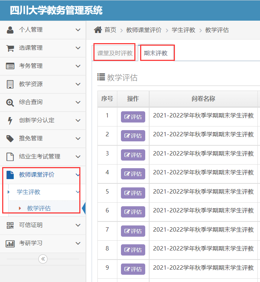Open 教学评估 in the sidebar tree
The width and height of the screenshot is (260, 282).
[x=39, y=208]
